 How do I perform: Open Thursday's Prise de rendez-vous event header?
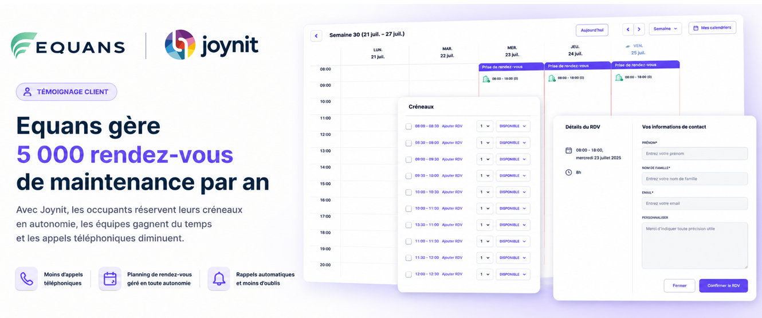pos(577,66)
